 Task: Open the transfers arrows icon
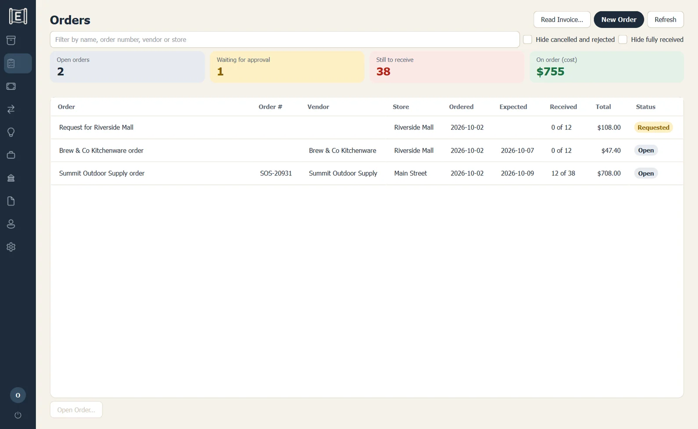pyautogui.click(x=11, y=109)
